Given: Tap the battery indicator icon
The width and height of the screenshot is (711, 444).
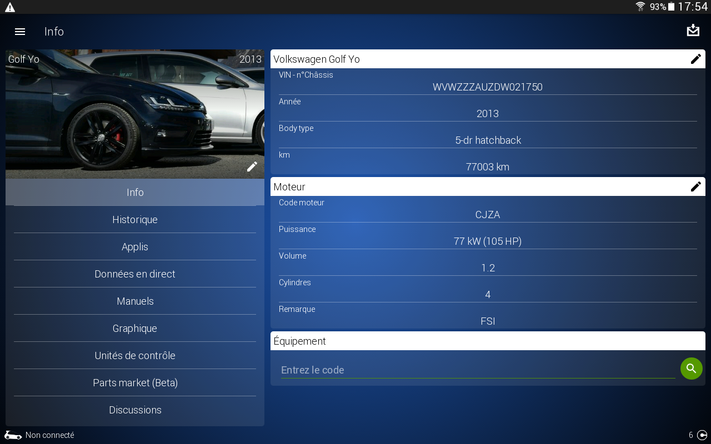Looking at the screenshot, I should [x=671, y=7].
